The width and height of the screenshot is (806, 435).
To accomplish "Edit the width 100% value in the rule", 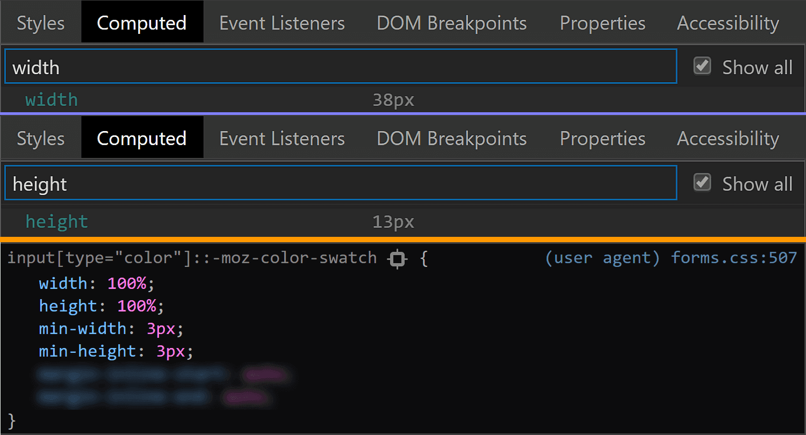I will tap(127, 283).
